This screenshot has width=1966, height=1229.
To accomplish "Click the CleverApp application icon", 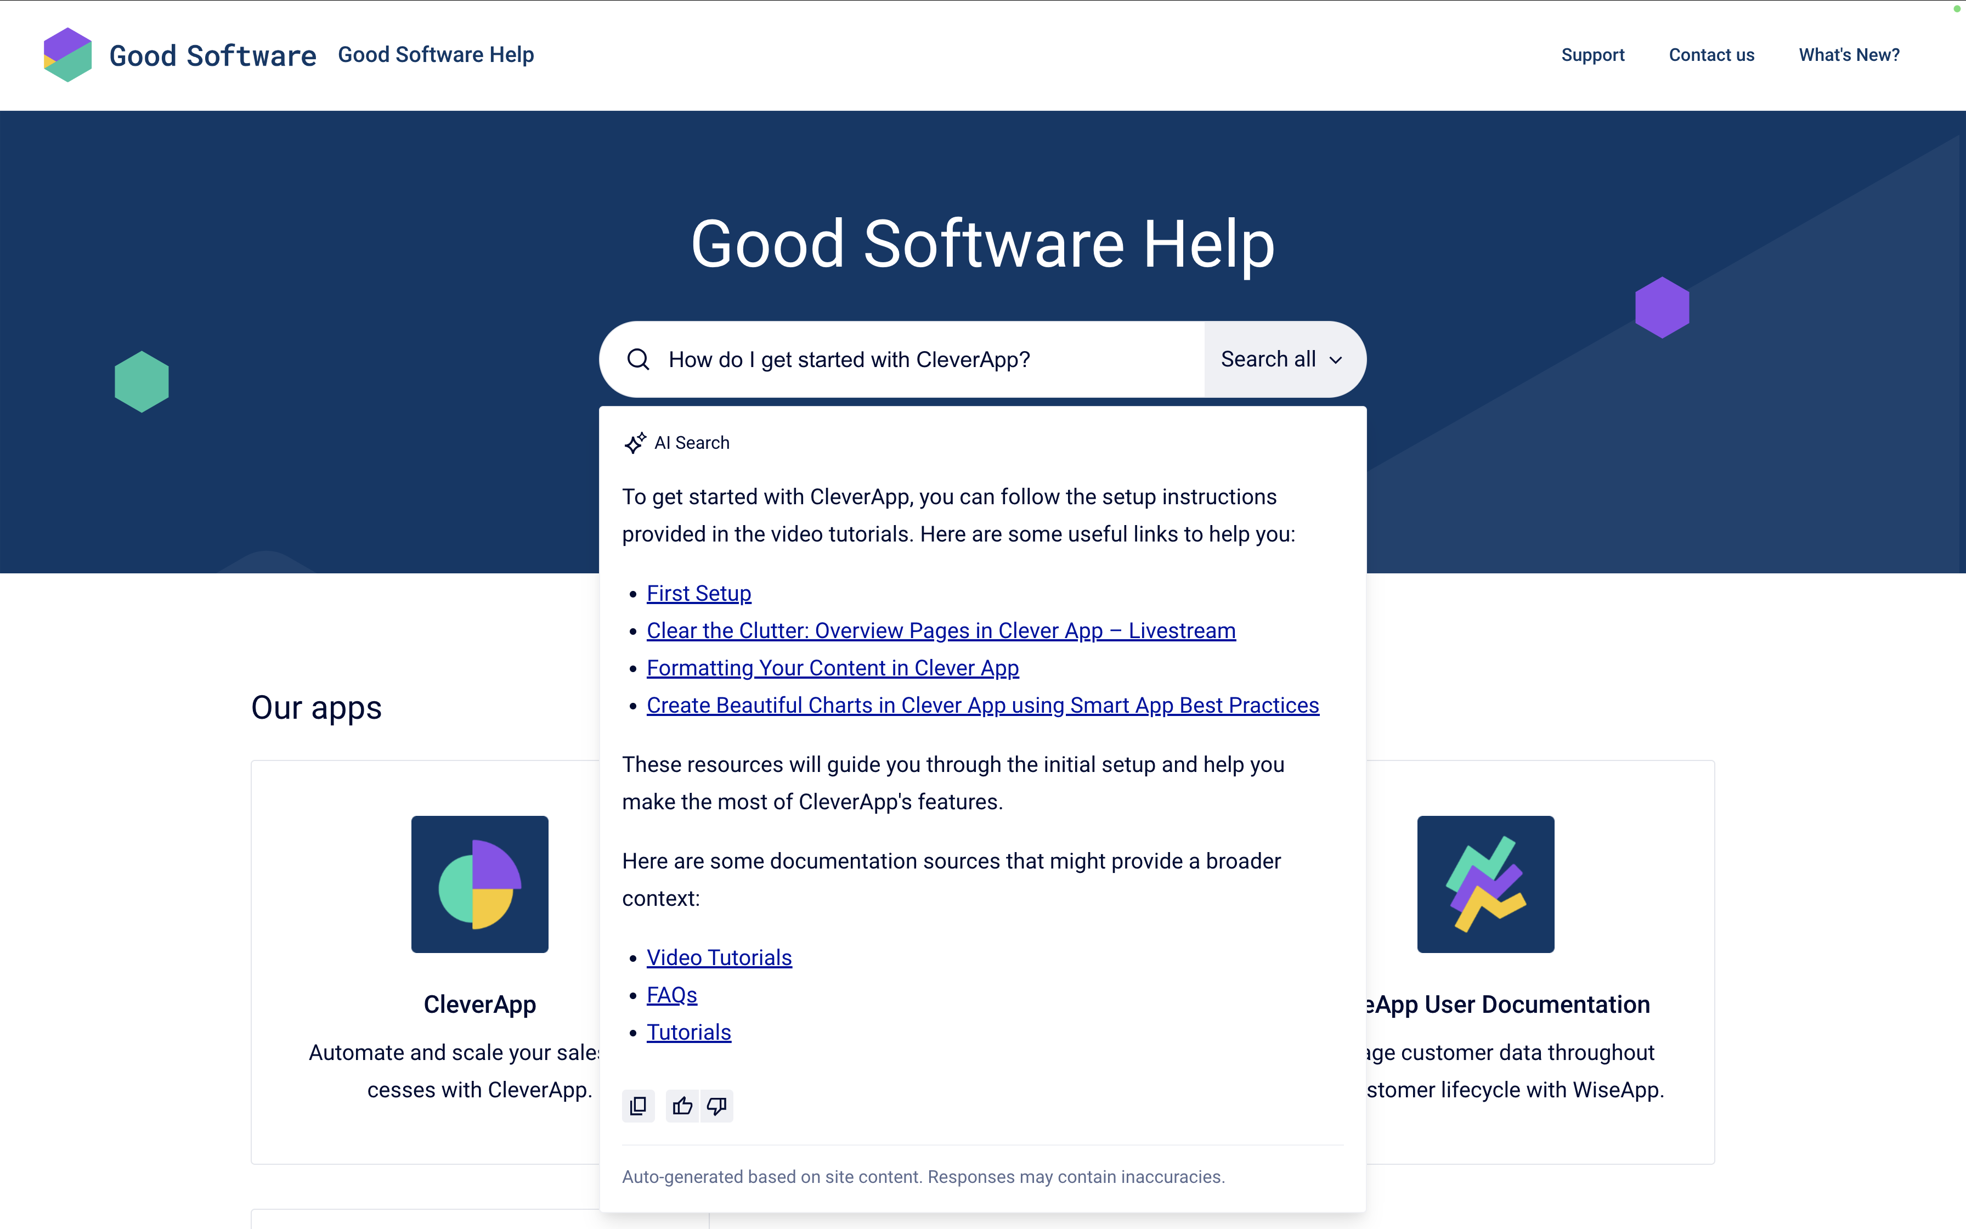I will coord(478,883).
